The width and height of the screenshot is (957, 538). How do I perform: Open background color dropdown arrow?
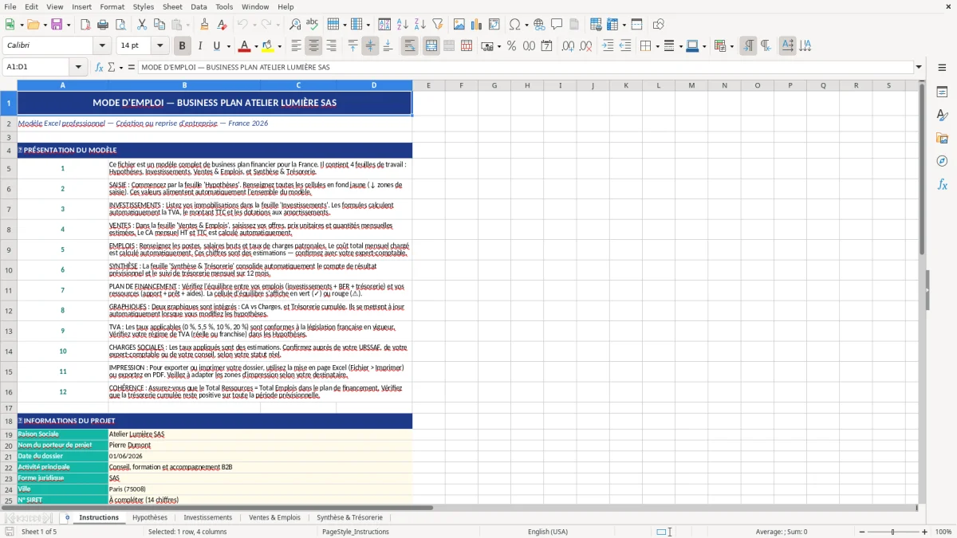pyautogui.click(x=279, y=46)
